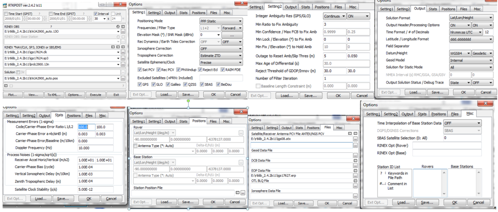Open Solution for Static Mode dropdown
The height and width of the screenshot is (212, 498).
click(471, 67)
